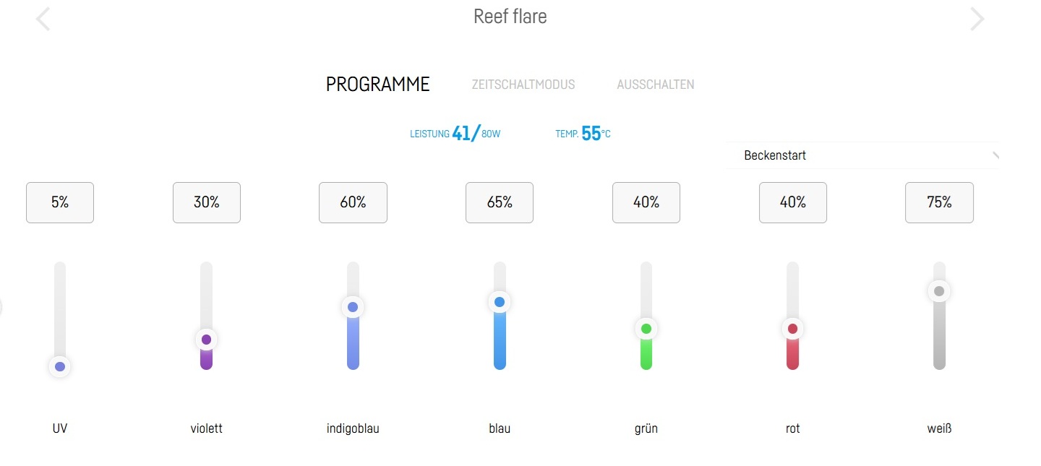Click the UV 5% value field
The image size is (1041, 466).
click(60, 202)
